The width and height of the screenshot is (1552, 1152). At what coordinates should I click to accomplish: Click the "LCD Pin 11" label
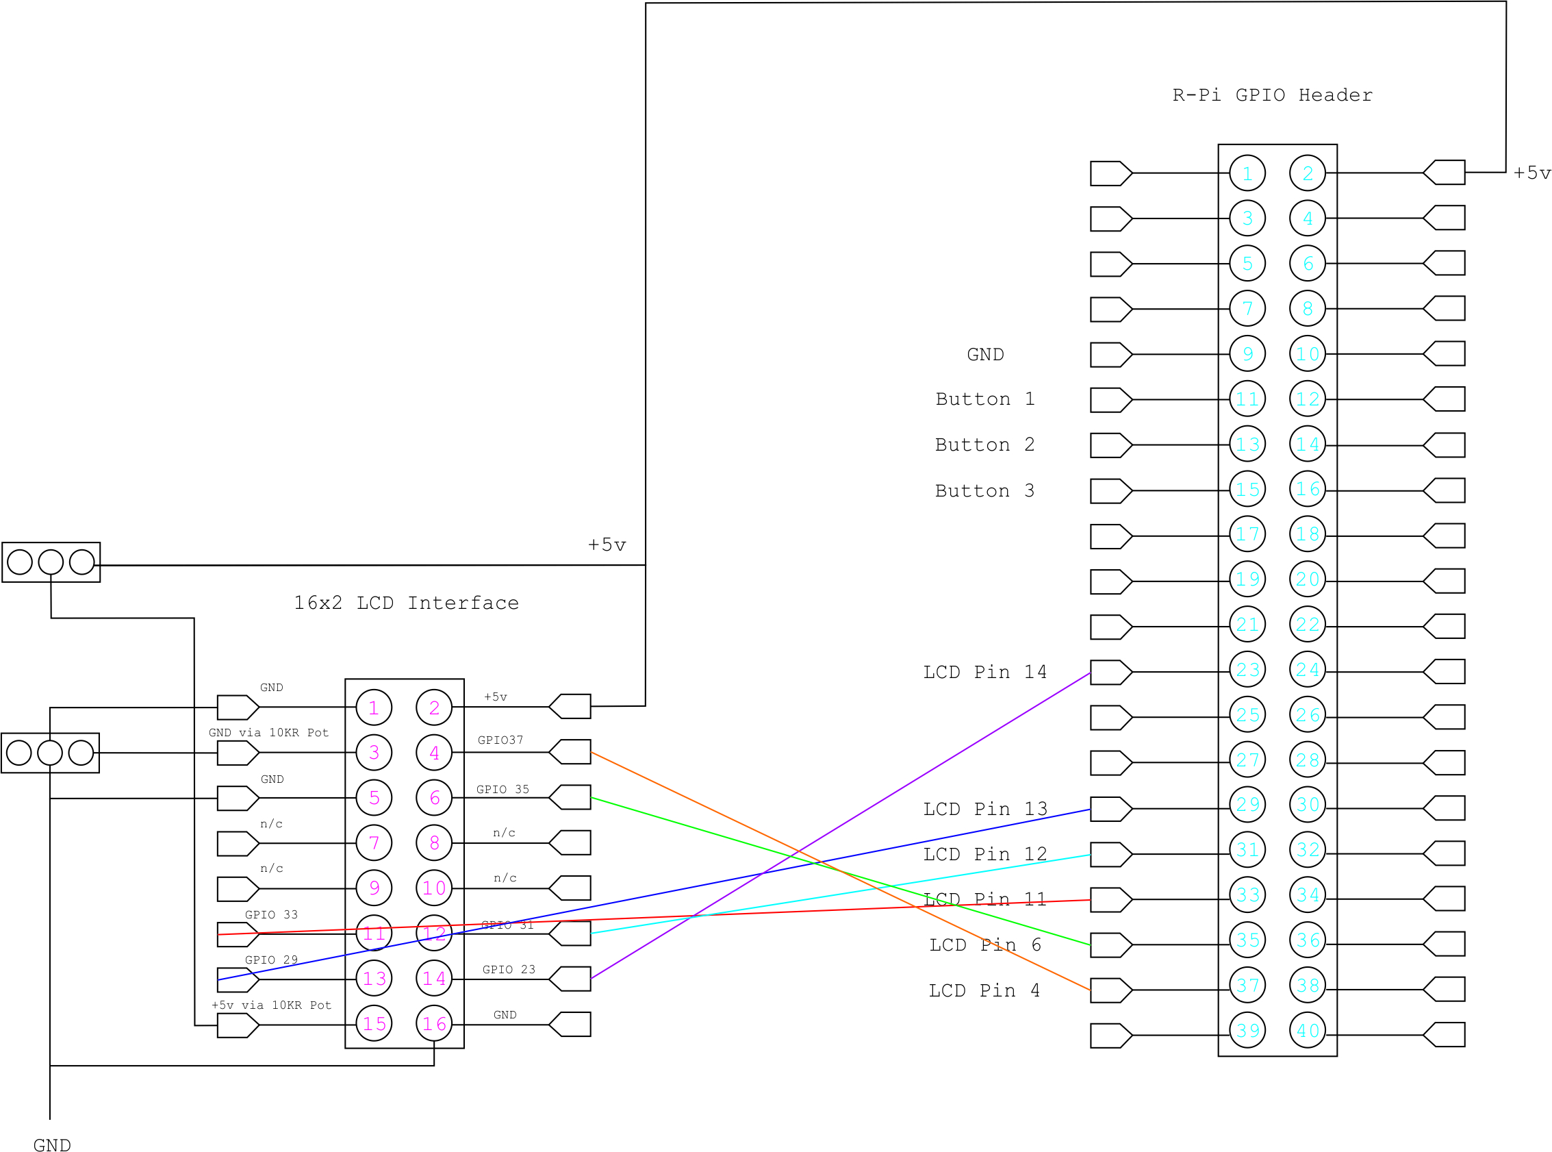(984, 899)
